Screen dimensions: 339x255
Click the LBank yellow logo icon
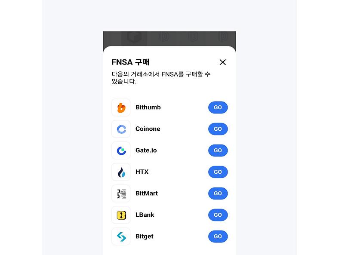coord(121,215)
